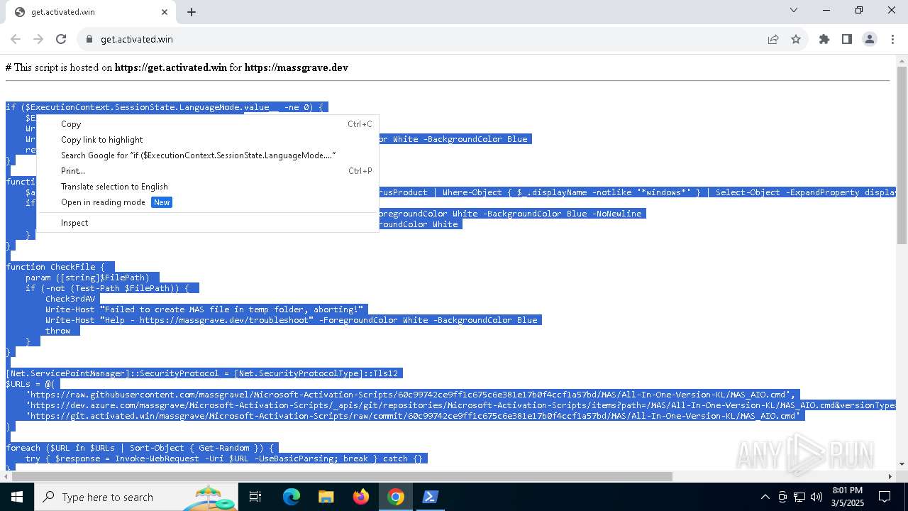908x511 pixels.
Task: Select Translate selection to English
Action: pos(207,187)
